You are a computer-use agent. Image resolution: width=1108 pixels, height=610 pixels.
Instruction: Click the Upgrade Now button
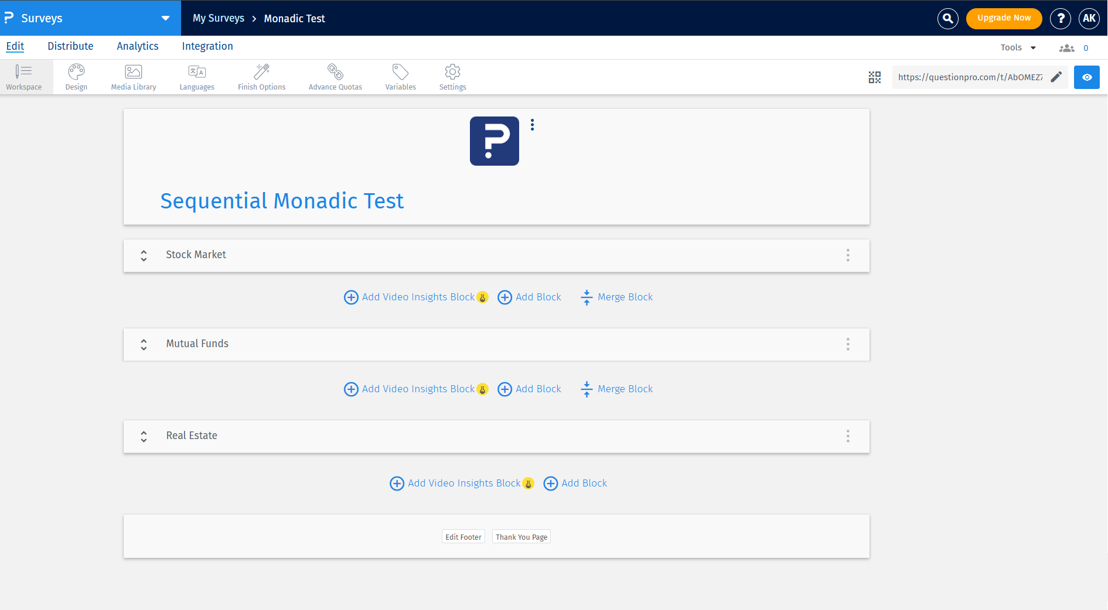[x=1003, y=18]
